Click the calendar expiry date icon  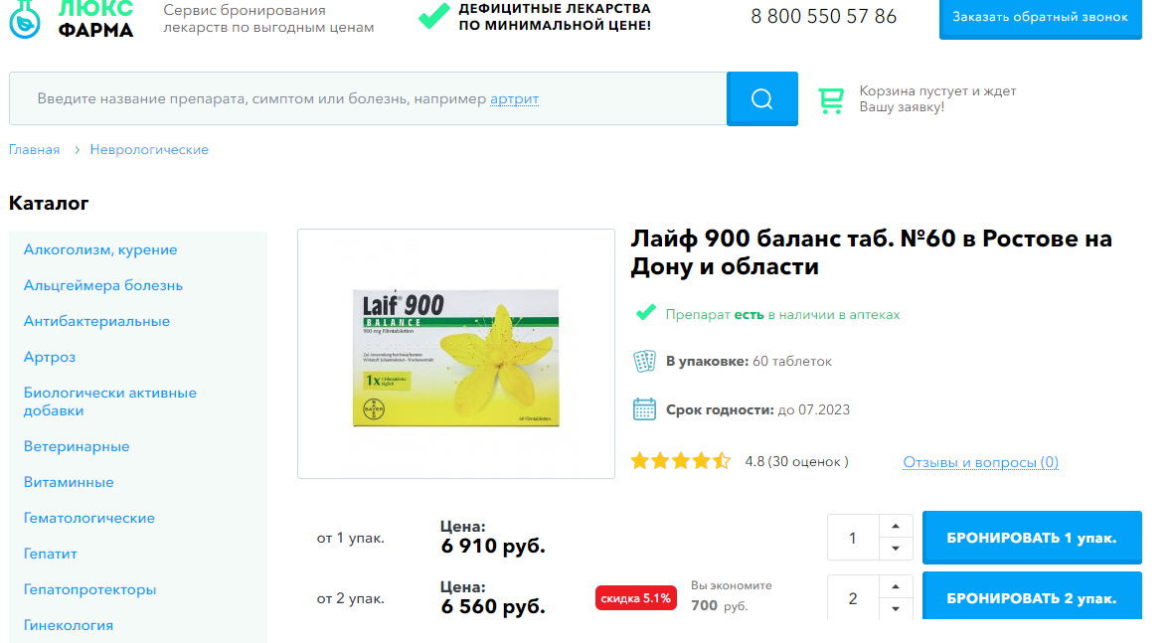(x=644, y=409)
